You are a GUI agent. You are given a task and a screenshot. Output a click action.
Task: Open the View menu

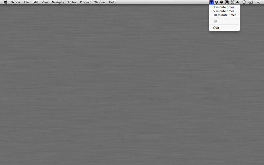[45, 2]
